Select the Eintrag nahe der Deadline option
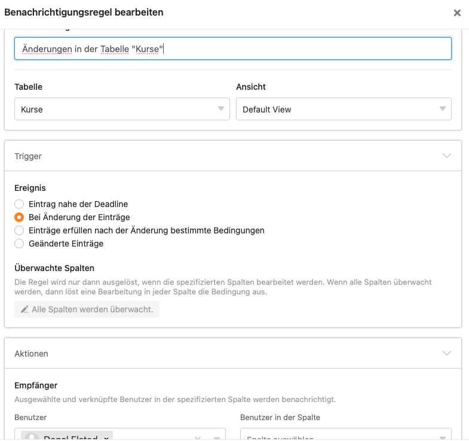This screenshot has height=441, width=469. (19, 205)
